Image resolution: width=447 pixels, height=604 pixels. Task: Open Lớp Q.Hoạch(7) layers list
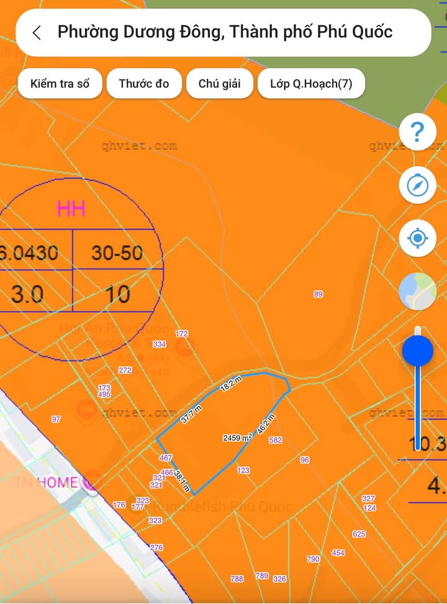[311, 84]
